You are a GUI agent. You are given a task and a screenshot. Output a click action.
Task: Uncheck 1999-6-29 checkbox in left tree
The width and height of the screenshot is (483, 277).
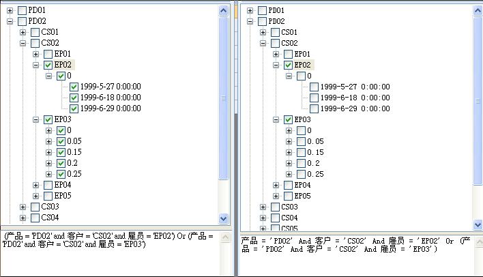click(x=74, y=108)
